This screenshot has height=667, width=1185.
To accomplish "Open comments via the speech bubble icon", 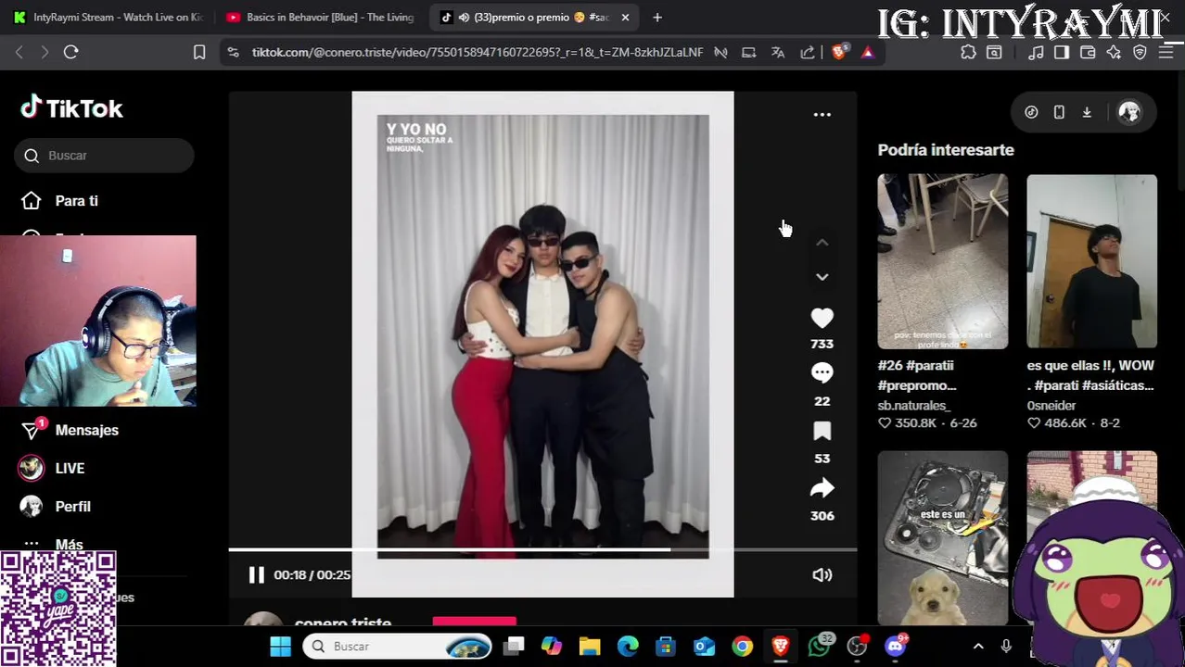I will (822, 372).
